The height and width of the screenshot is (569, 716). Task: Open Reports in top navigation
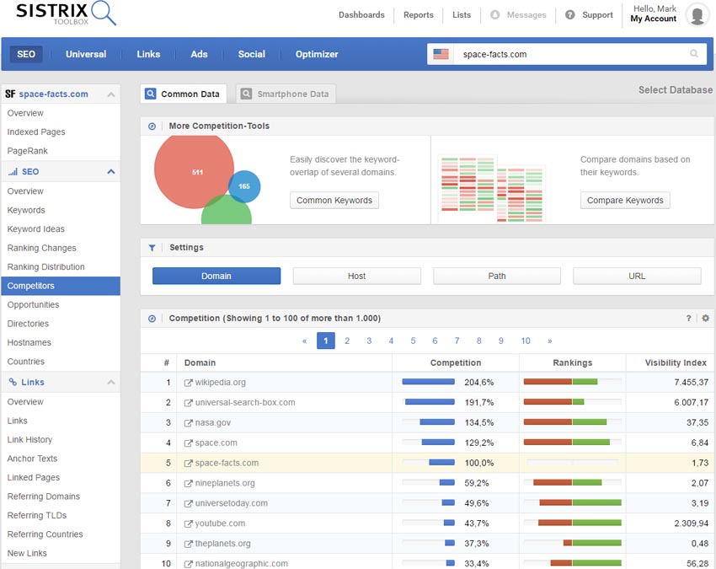point(419,14)
